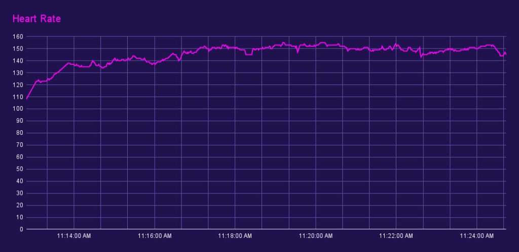
Task: Select the 11:24:00 AM axis label
Action: pyautogui.click(x=476, y=236)
